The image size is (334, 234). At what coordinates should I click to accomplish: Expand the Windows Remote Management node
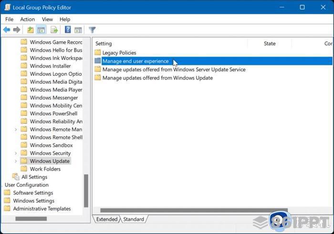pos(16,129)
